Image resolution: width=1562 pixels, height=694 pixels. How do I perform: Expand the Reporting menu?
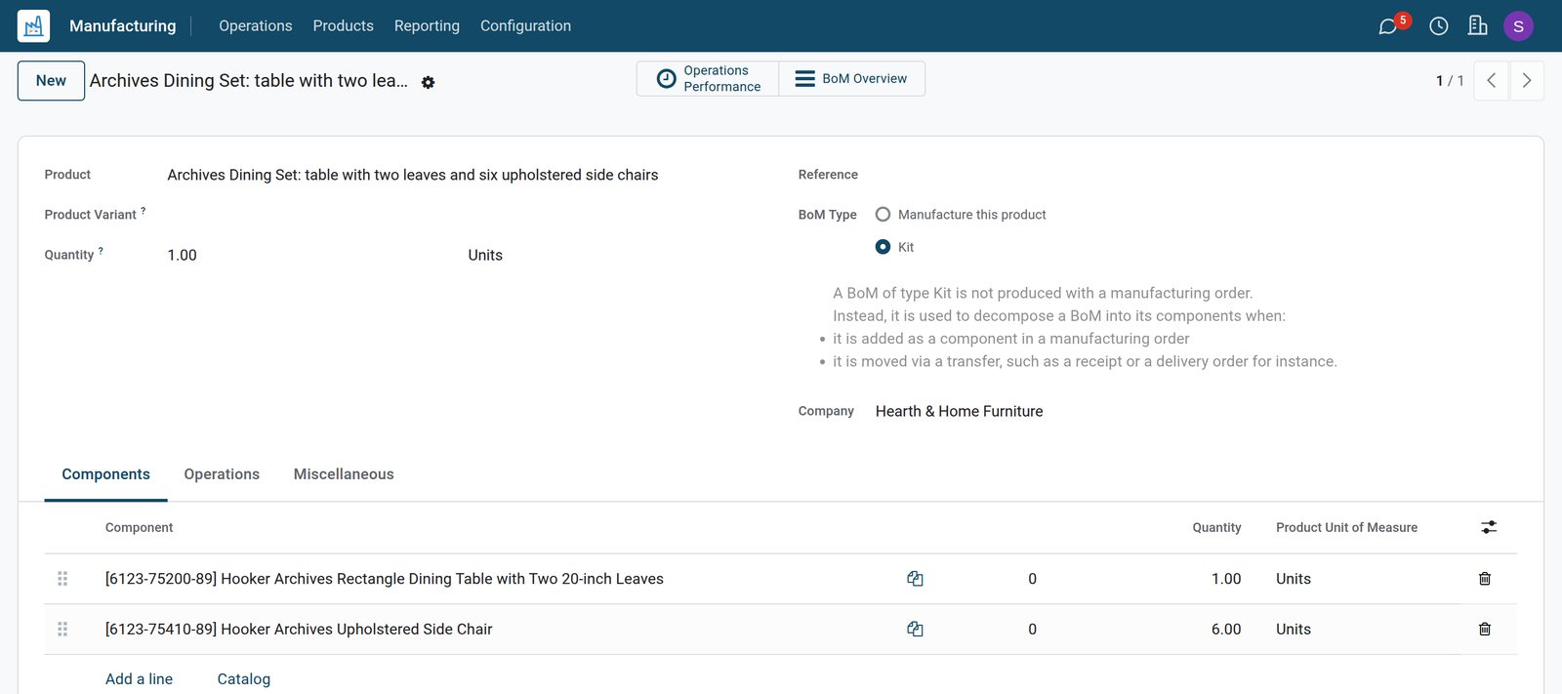427,26
